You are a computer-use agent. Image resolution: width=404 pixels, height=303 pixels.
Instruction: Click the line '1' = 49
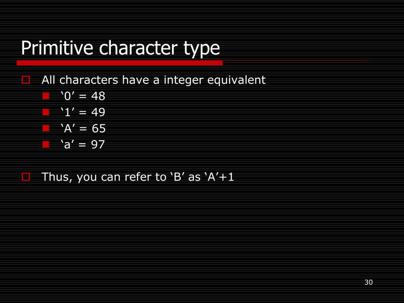point(83,112)
